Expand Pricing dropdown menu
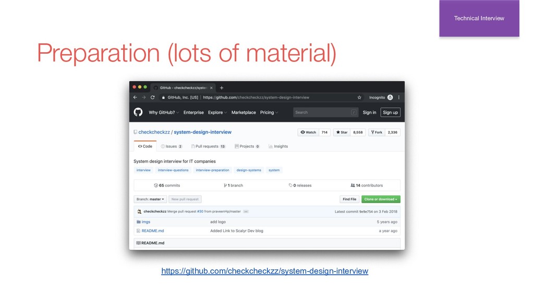534x300 pixels. 269,113
